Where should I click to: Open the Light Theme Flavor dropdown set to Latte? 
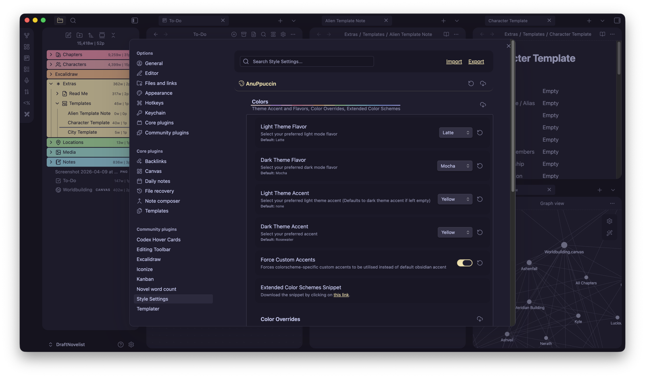pyautogui.click(x=455, y=132)
